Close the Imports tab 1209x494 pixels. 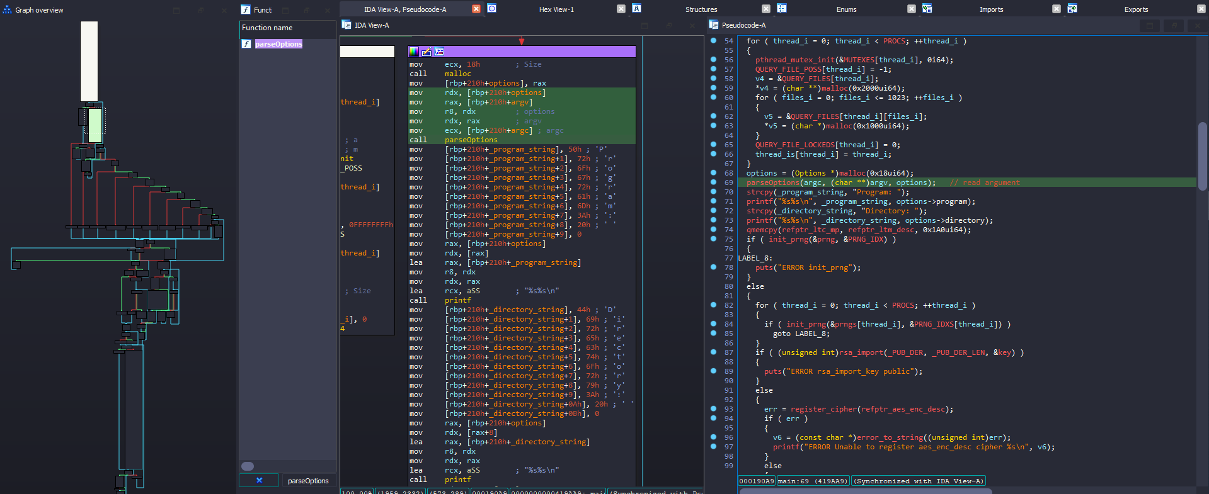tap(1057, 9)
